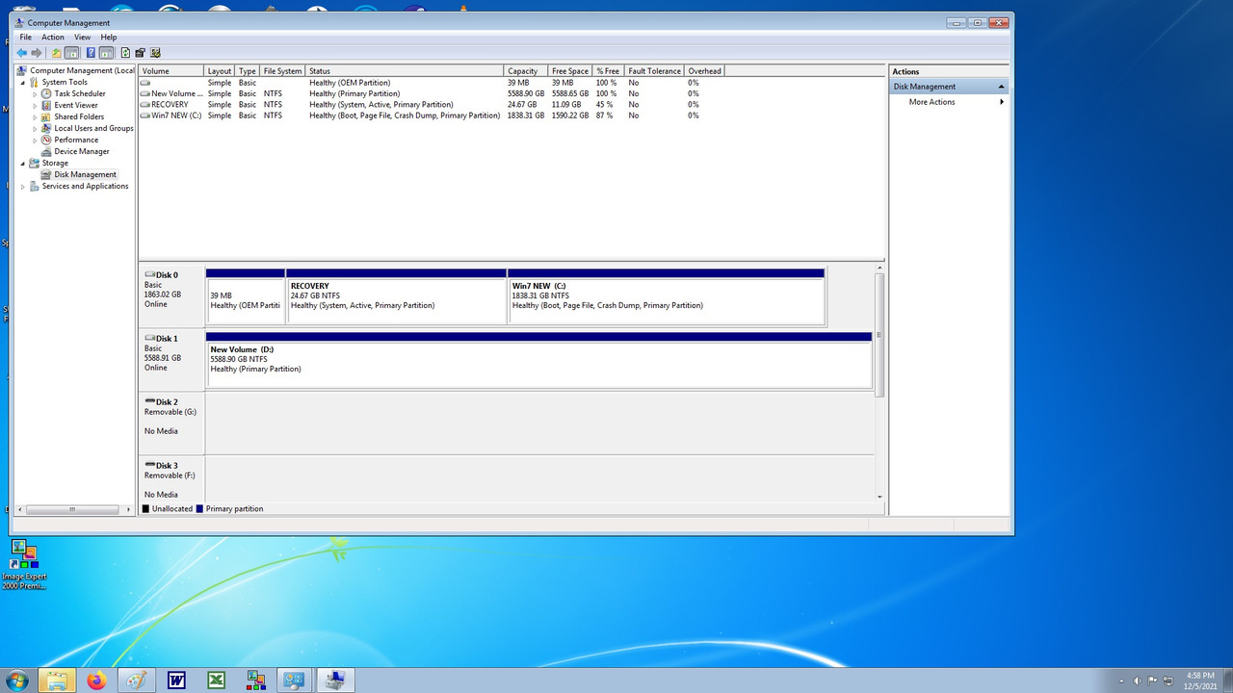
Task: Toggle Show/Hide Action Pane toolbar icon
Action: point(106,53)
